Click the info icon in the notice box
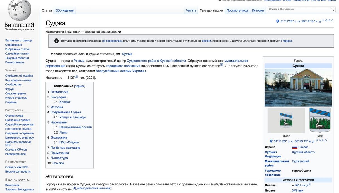339x193 pixels. coord(56,41)
